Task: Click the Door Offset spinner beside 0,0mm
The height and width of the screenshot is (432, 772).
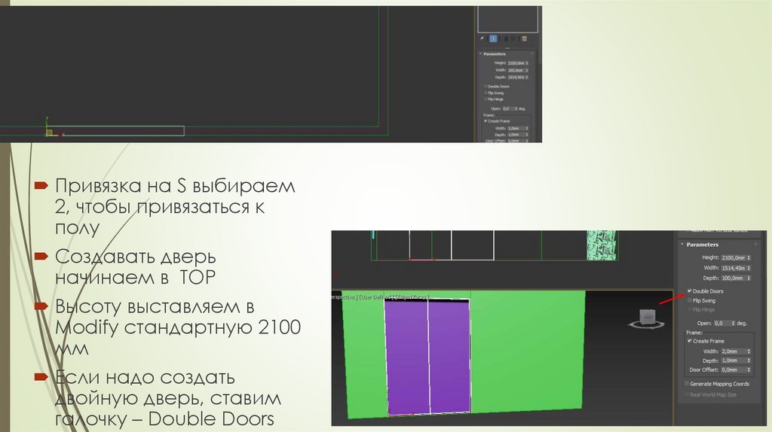Action: (x=749, y=370)
